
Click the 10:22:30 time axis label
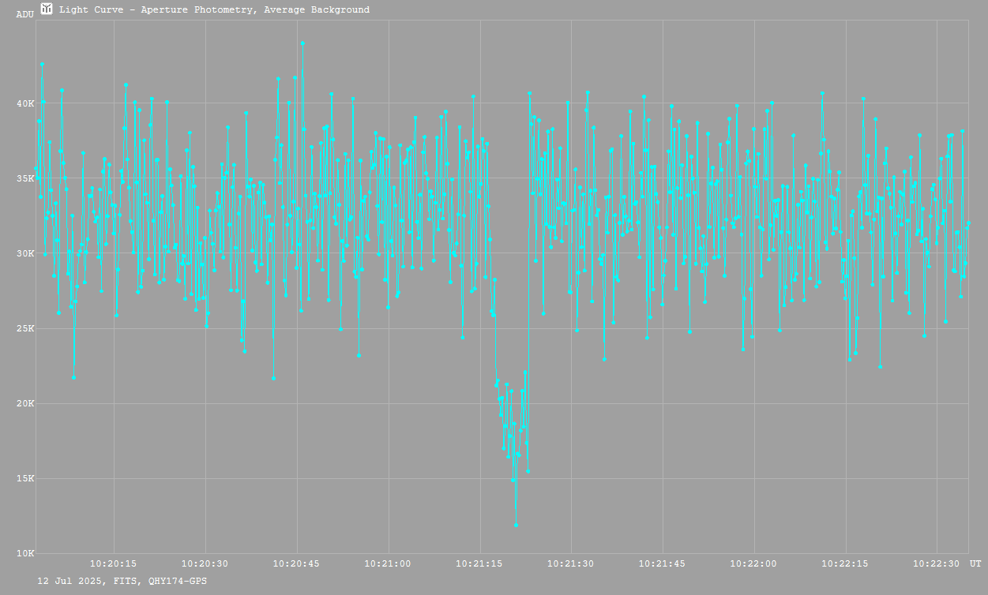click(x=937, y=563)
